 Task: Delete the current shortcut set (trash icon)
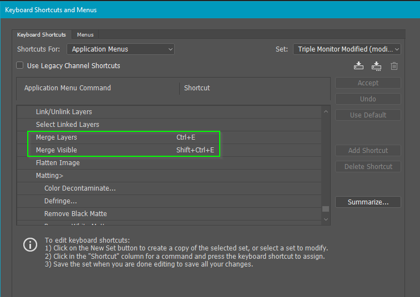coord(394,65)
